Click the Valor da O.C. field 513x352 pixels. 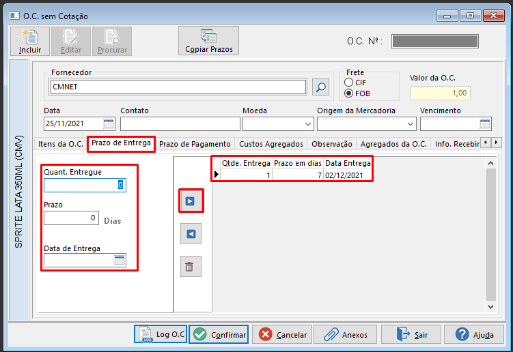tap(440, 93)
